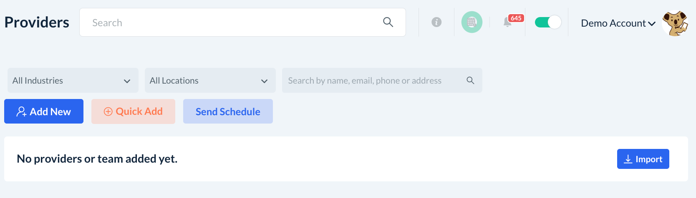Click the download arrow icon on Import
The width and height of the screenshot is (696, 198).
click(x=628, y=159)
